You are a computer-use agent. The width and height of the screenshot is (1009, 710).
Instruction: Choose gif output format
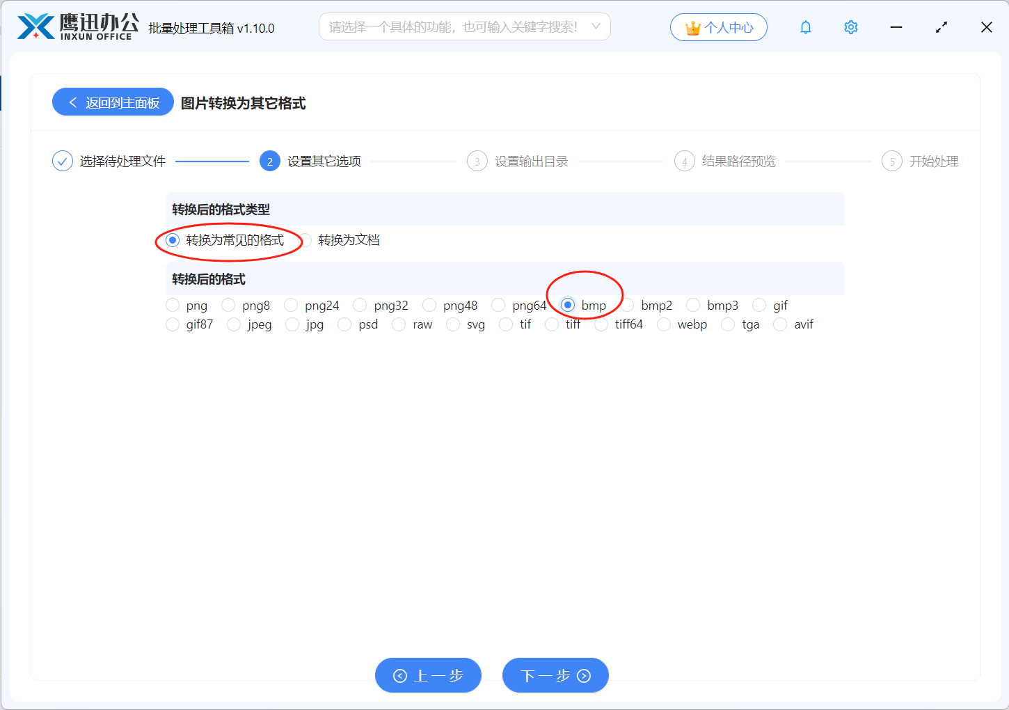759,305
